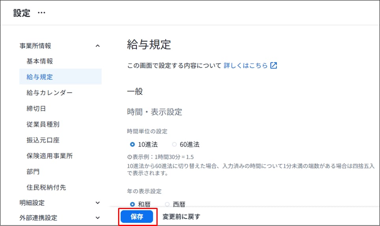Open the three-dot menu next to 設定
The height and width of the screenshot is (226, 380).
pyautogui.click(x=41, y=13)
